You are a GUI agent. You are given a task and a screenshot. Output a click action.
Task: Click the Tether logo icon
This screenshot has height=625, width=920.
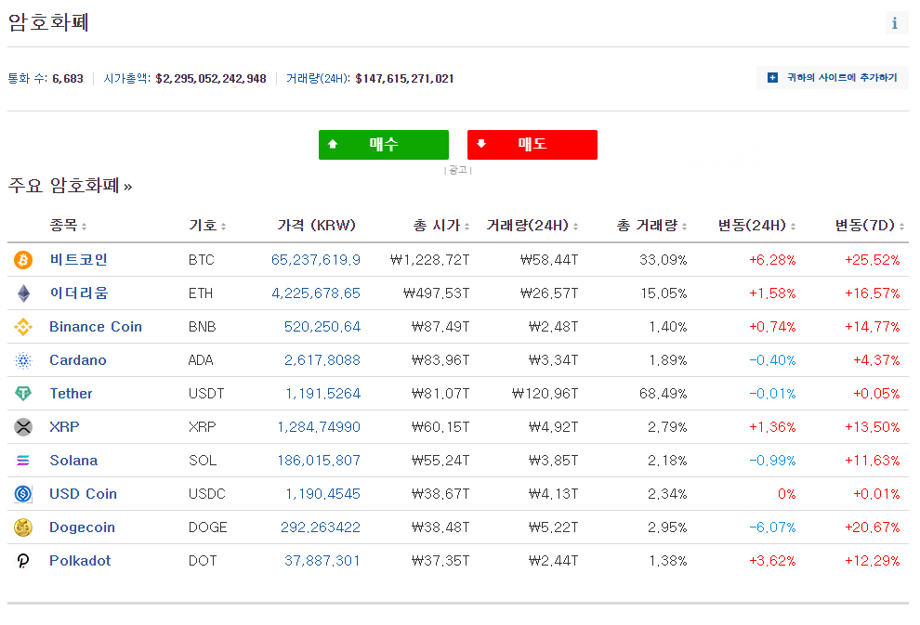pyautogui.click(x=23, y=394)
